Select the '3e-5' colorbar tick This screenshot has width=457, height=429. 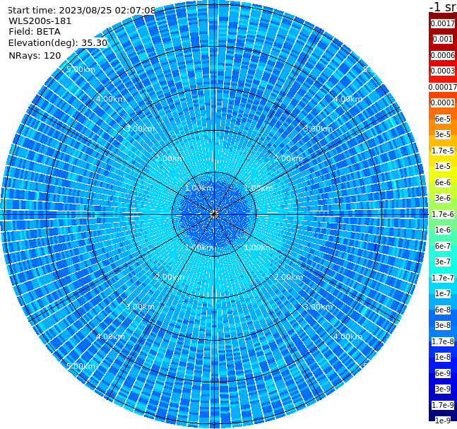pos(443,134)
